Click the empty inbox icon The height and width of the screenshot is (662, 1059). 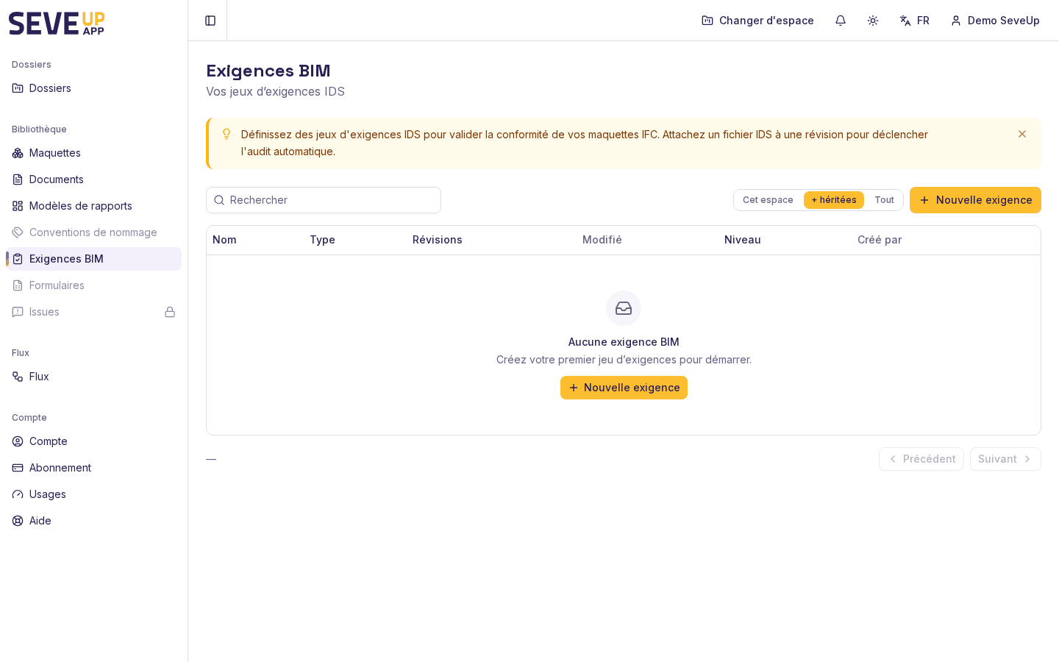[x=624, y=308]
